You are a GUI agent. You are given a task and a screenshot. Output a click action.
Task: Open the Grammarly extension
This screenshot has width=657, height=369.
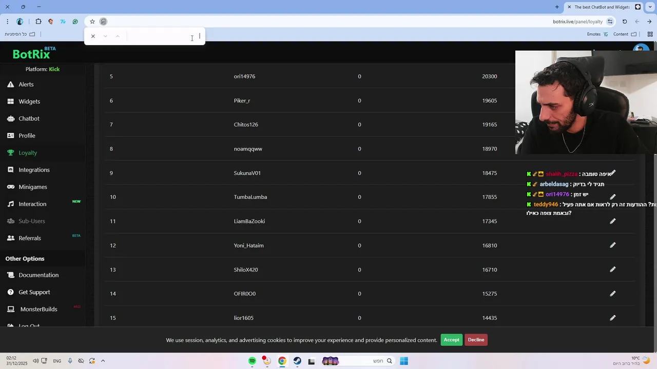coord(75,22)
